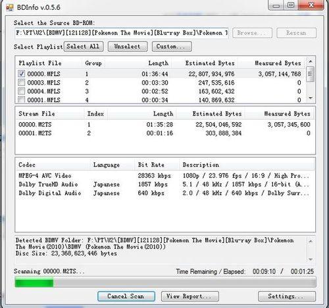
Task: Click the BDInfo application icon in title bar
Action: coord(10,8)
